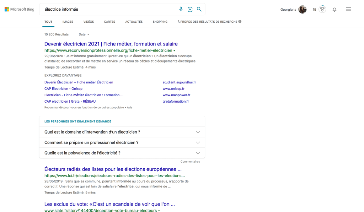Expand "Comment se prépare un professionnel" question
Viewport: 364px width, 212px height.
[198, 142]
